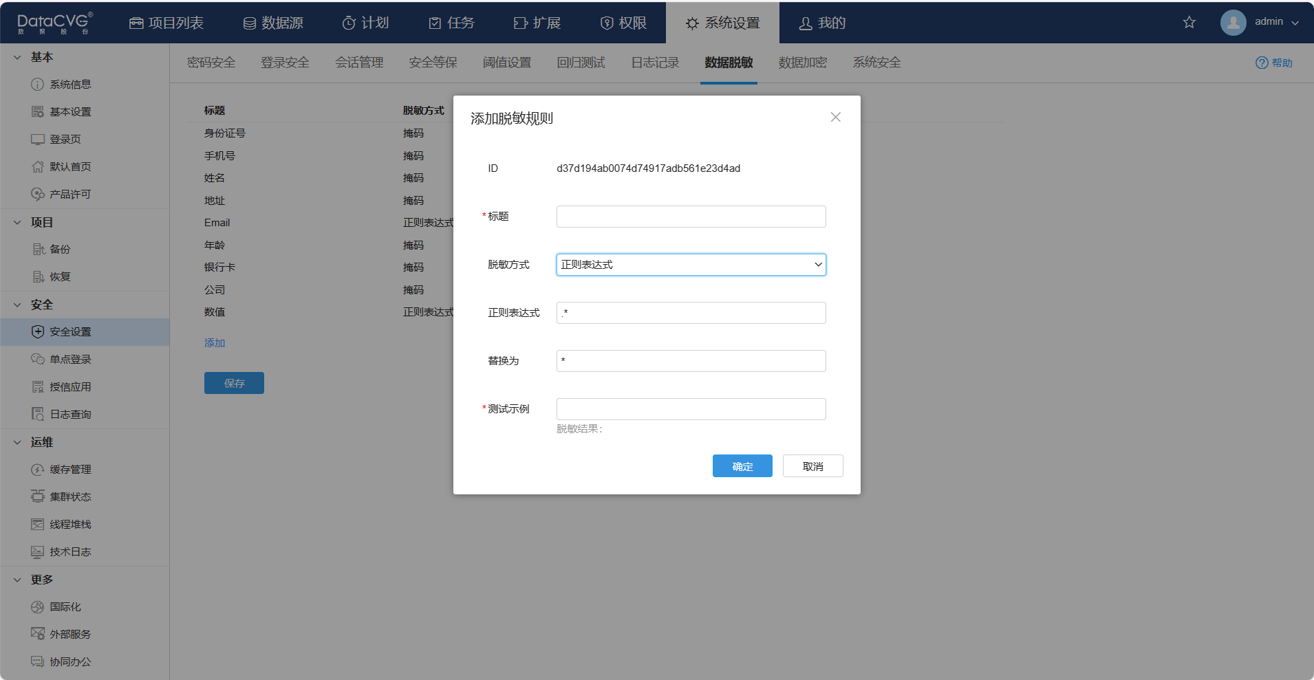Viewport: 1314px width, 680px height.
Task: Click the 外部服务 icon
Action: click(37, 634)
